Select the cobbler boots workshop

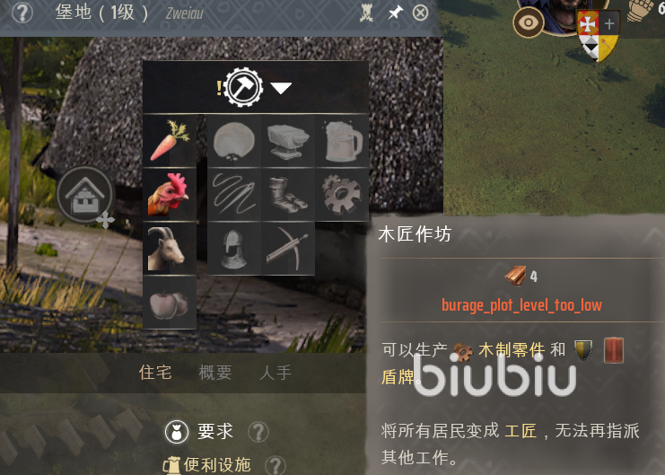pyautogui.click(x=288, y=195)
